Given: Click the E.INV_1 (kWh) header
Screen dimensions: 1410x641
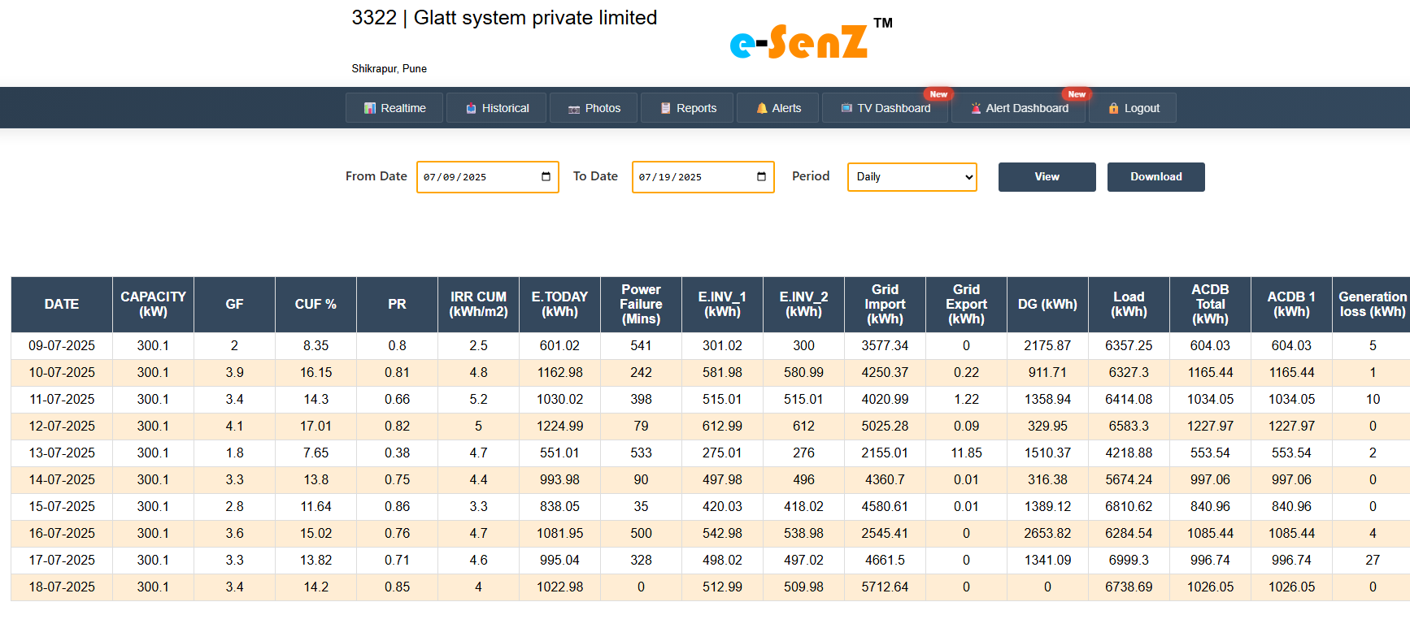Looking at the screenshot, I should coord(722,304).
